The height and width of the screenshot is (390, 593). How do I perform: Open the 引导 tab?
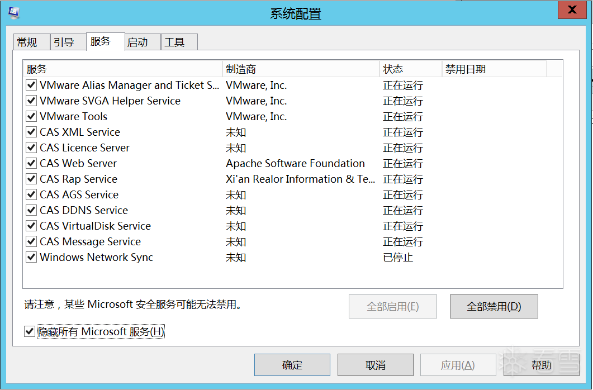[x=64, y=42]
